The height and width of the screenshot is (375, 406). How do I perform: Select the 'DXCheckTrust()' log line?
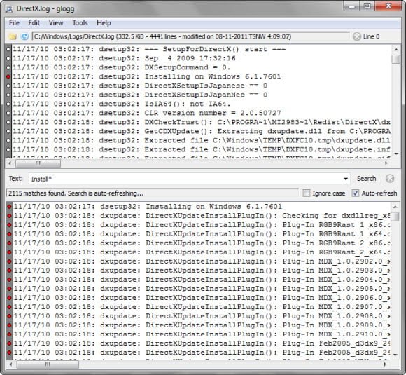click(202, 122)
